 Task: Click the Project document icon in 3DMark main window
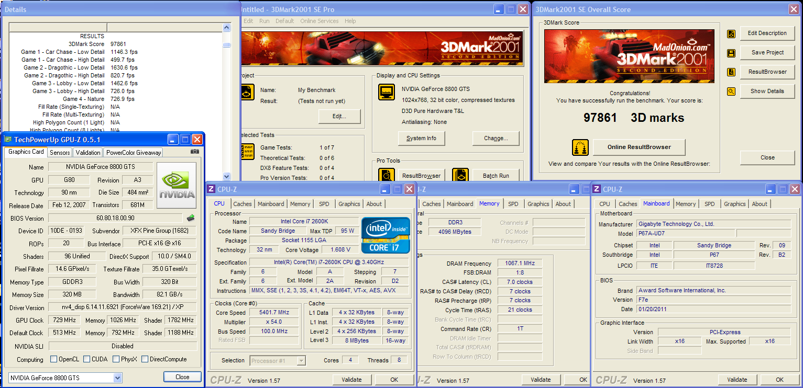247,92
